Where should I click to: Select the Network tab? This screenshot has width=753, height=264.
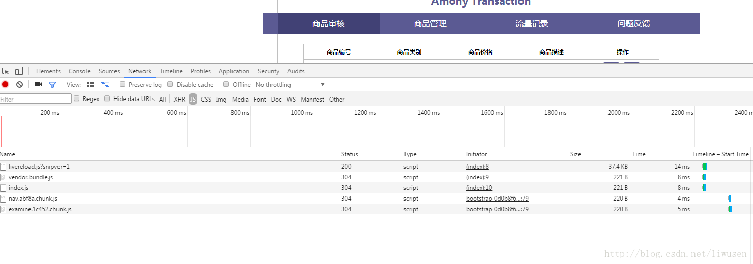pyautogui.click(x=140, y=71)
